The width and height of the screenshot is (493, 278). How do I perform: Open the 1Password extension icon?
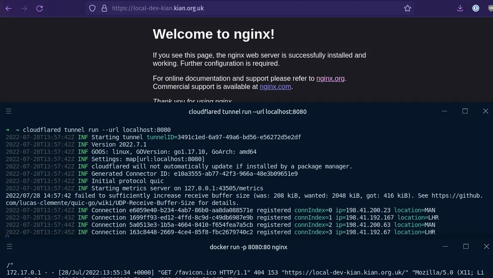pos(476,8)
